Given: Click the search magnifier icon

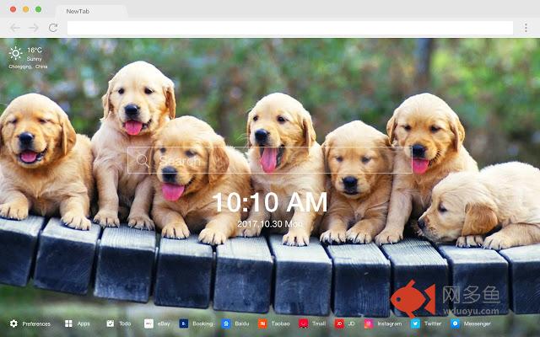Looking at the screenshot, I should click(143, 160).
